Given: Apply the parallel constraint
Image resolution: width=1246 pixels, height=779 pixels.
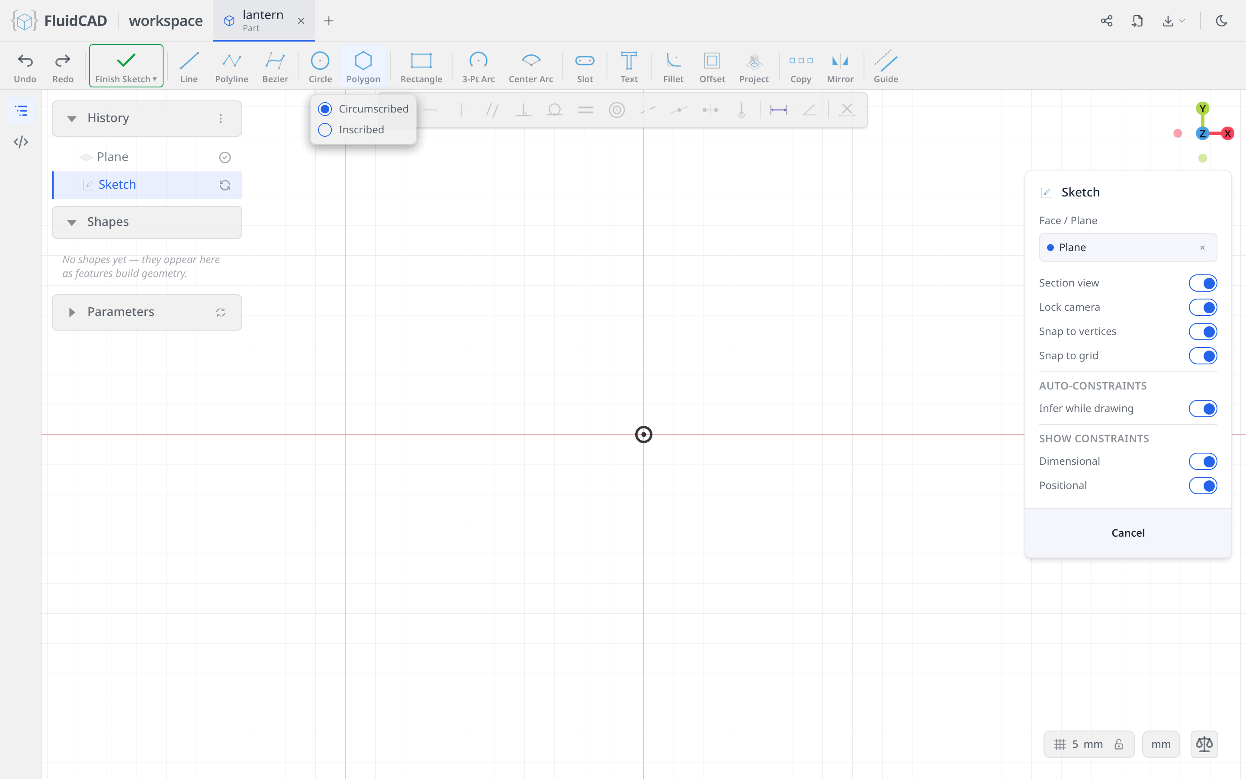Looking at the screenshot, I should coord(492,110).
